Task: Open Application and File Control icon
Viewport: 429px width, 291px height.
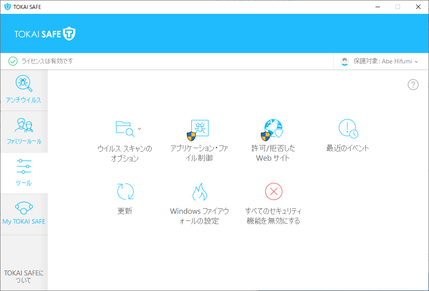Action: (199, 129)
